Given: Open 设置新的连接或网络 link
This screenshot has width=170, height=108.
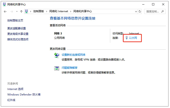Looking at the screenshot, I should pyautogui.click(x=73, y=55).
